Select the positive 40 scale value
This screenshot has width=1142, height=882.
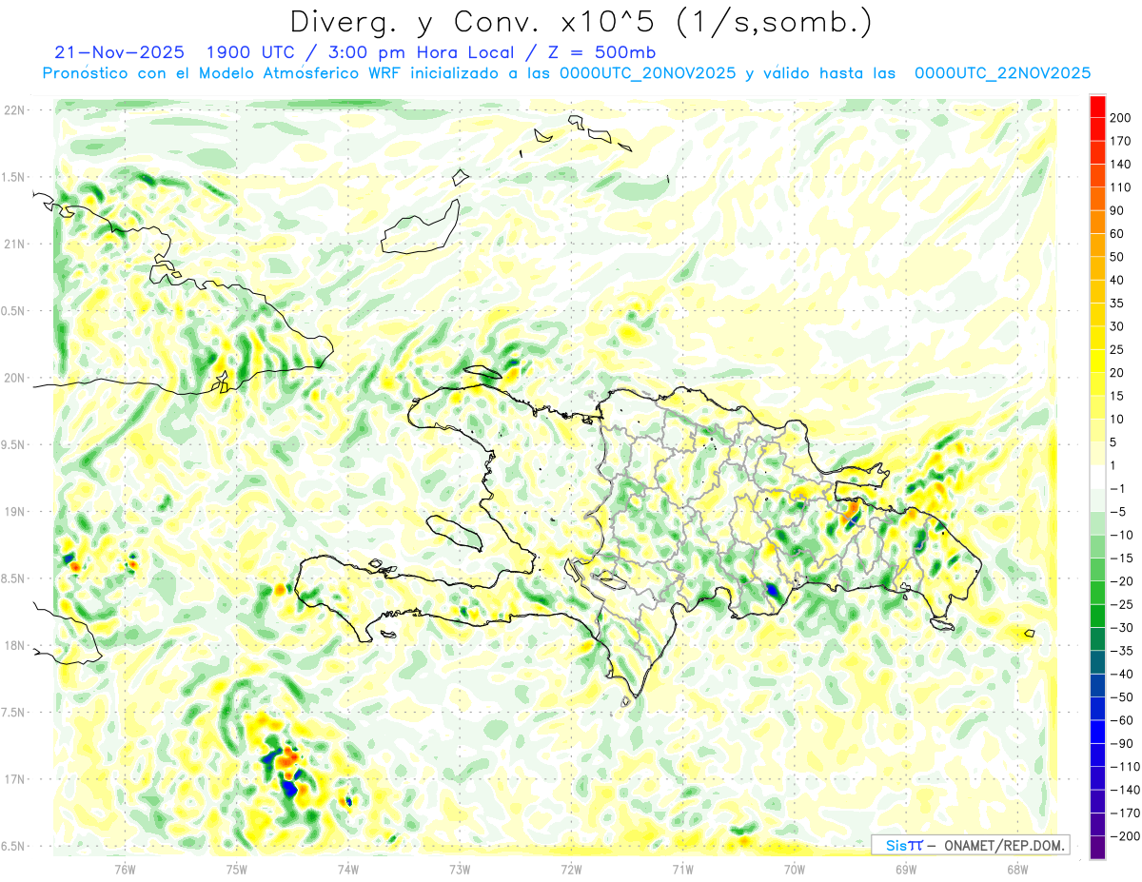1117,280
